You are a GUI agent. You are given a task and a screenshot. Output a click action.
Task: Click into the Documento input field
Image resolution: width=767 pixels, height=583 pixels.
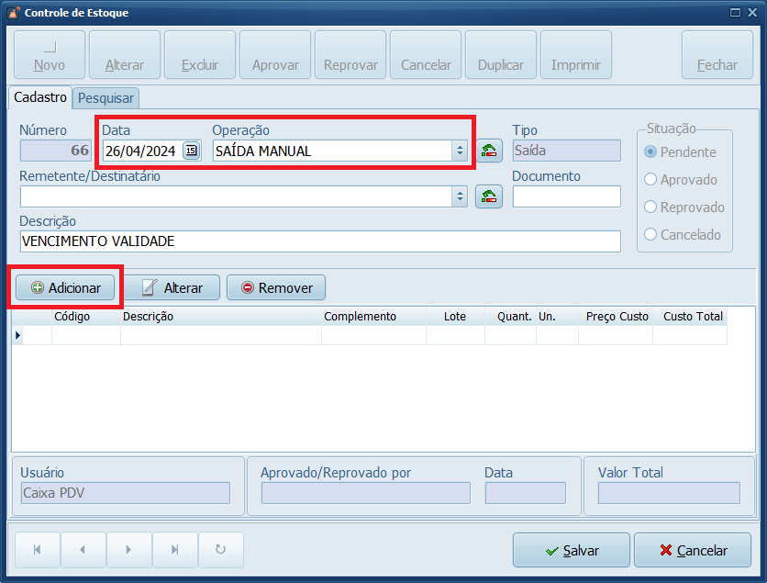coord(566,196)
